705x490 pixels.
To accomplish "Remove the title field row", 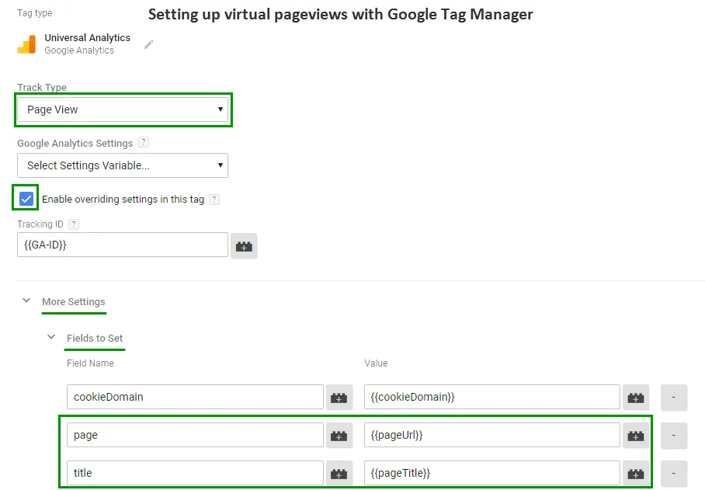I will (673, 473).
